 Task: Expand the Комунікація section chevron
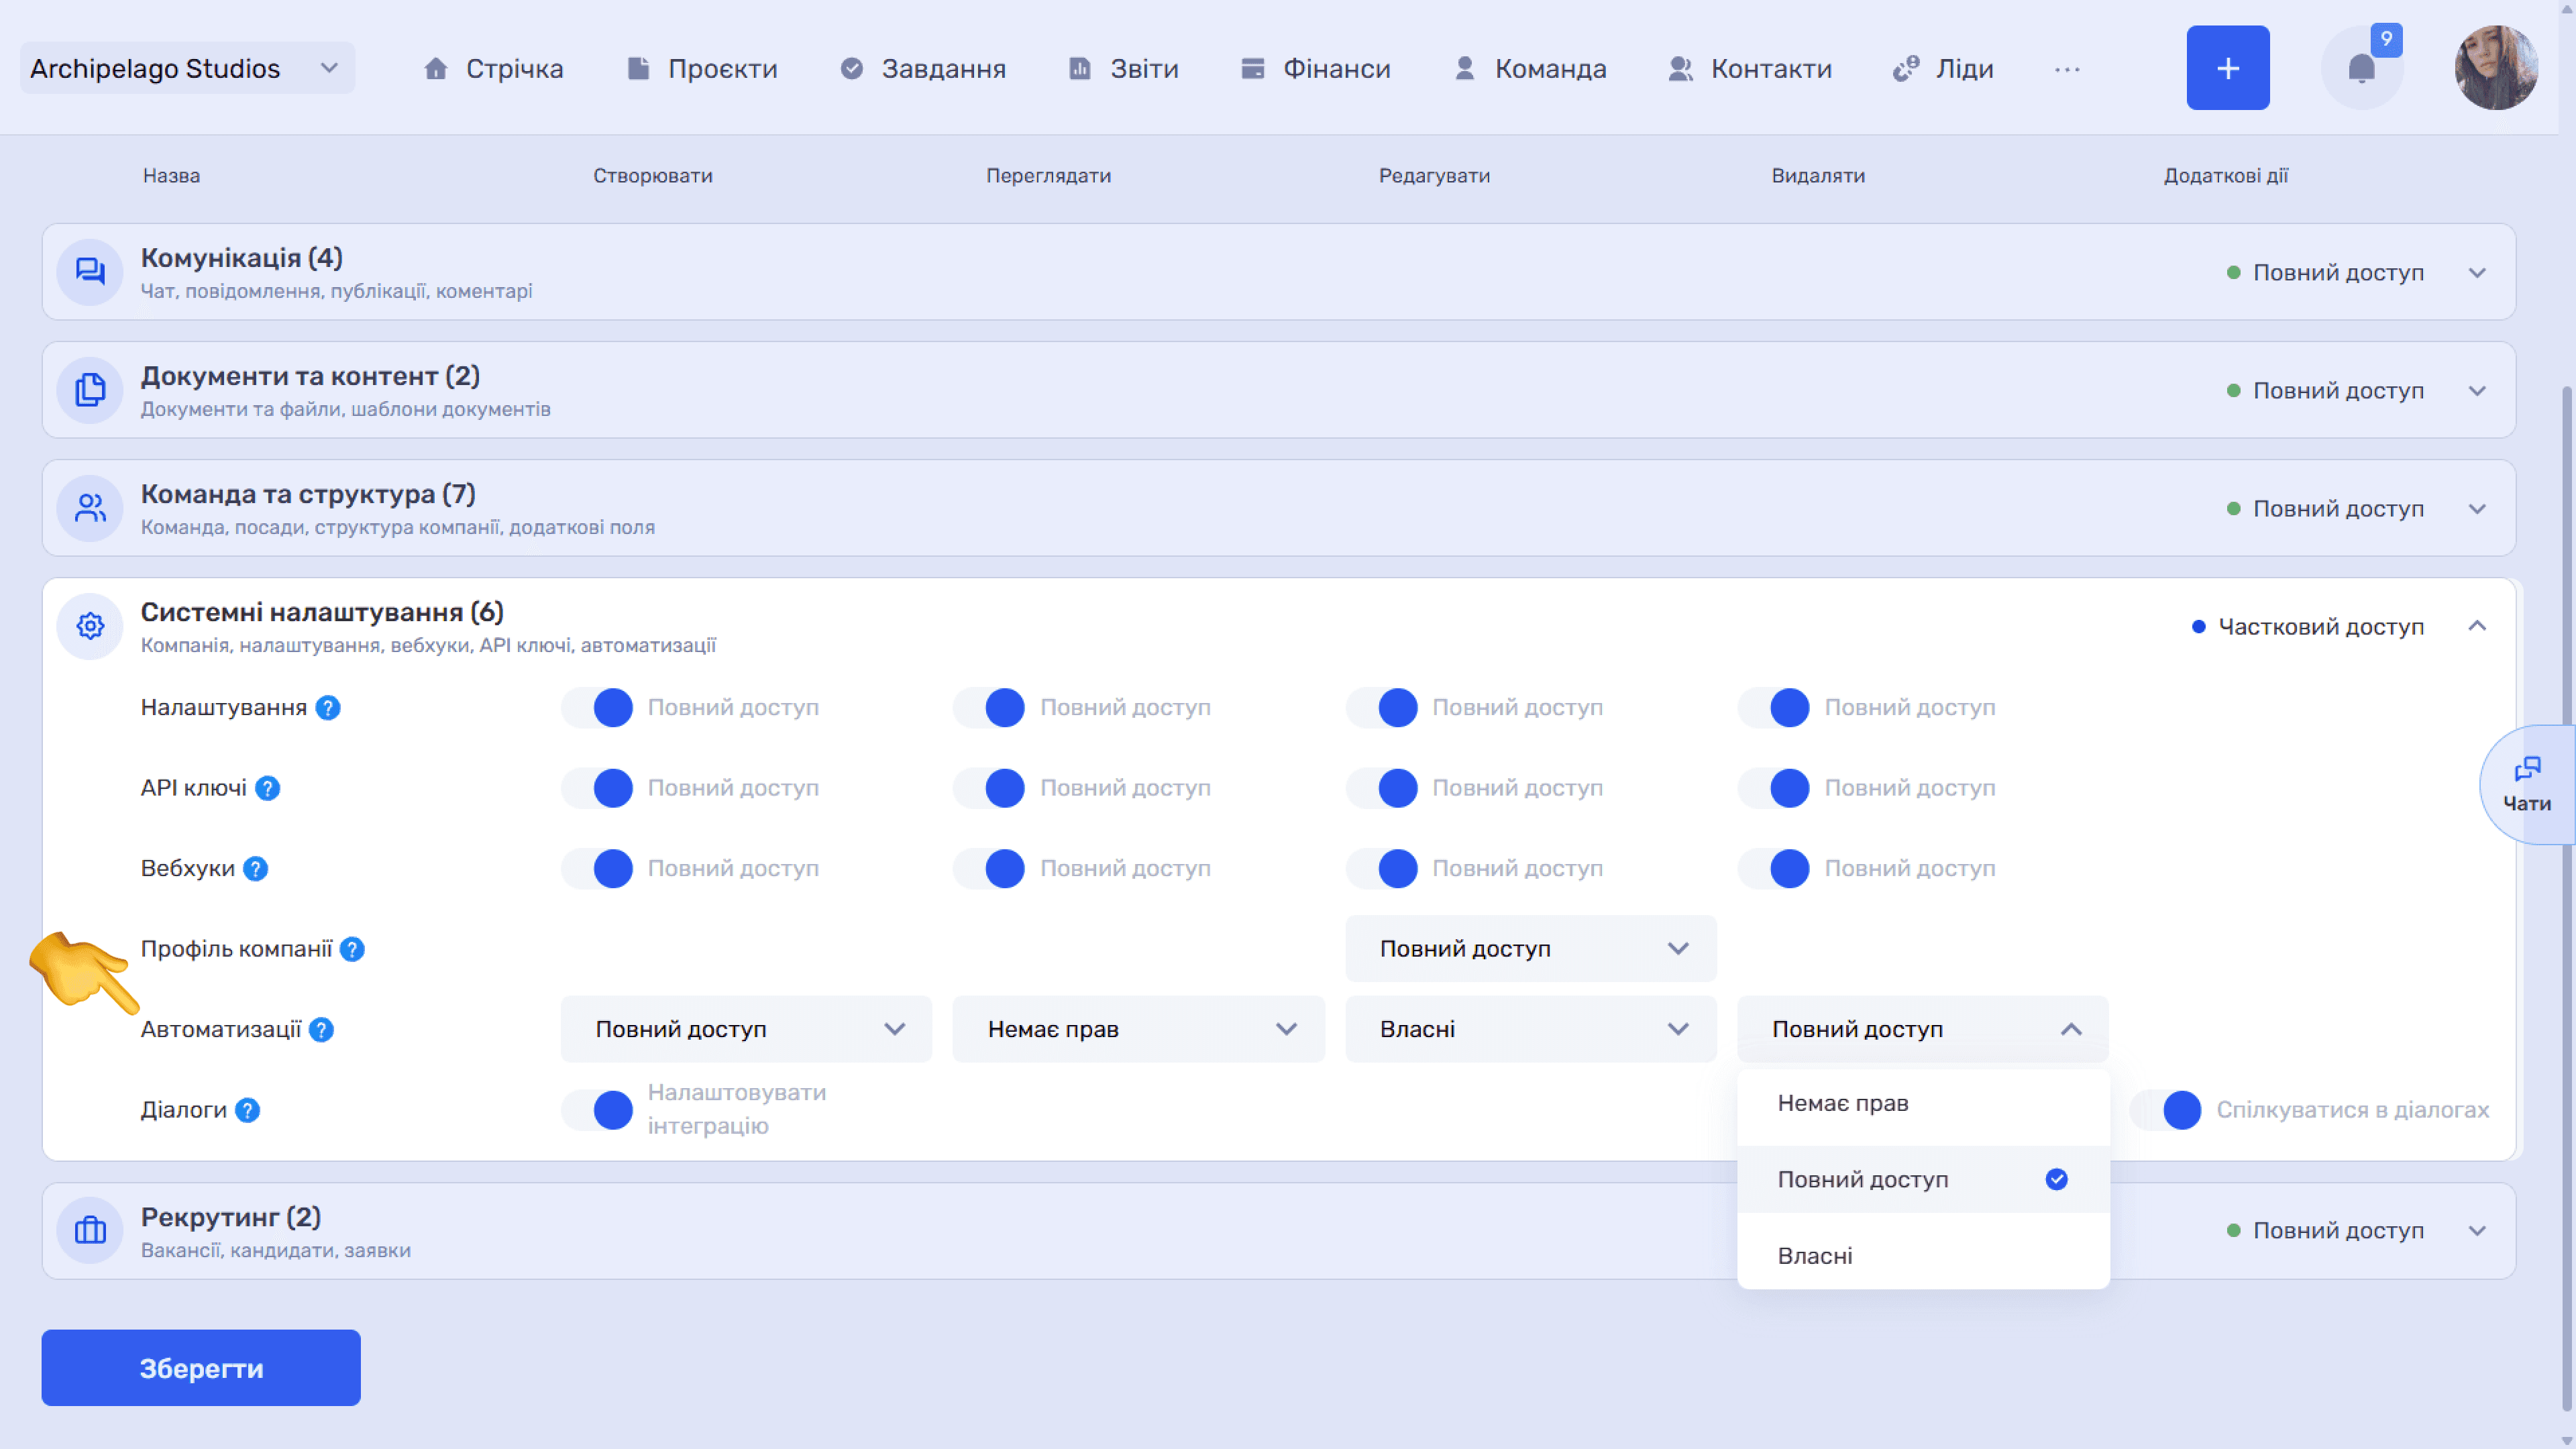point(2477,273)
